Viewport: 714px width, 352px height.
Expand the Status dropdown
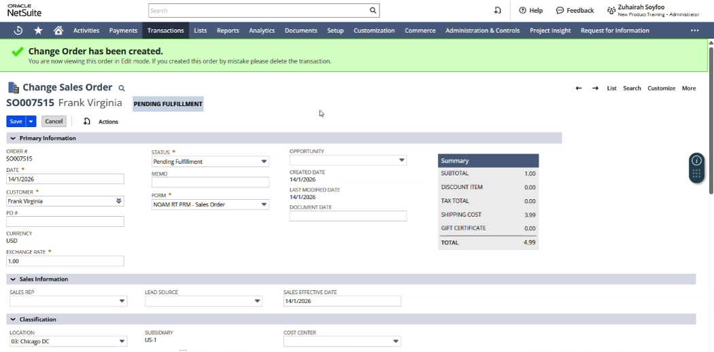click(x=264, y=162)
